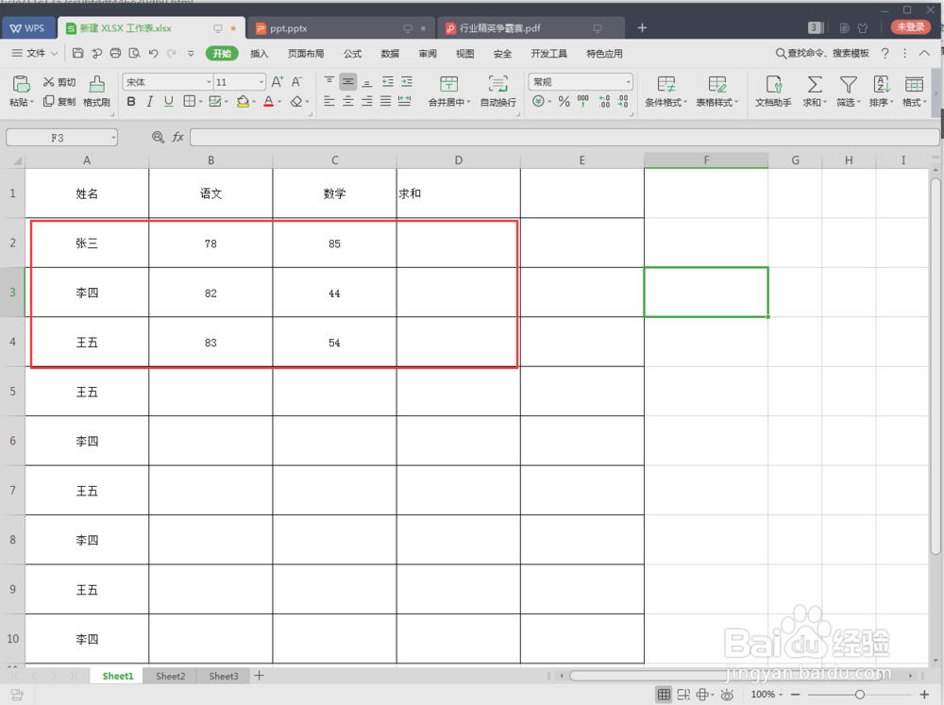
Task: Switch to the 页面布局 tab
Action: click(306, 54)
